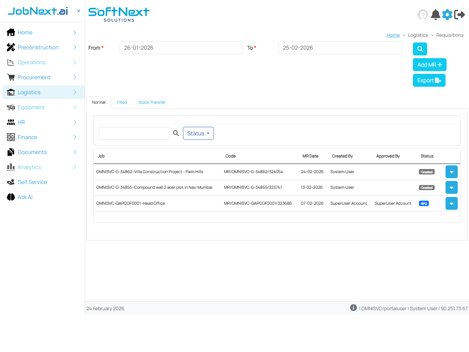Switch to the Filled tab
The height and width of the screenshot is (352, 469).
click(122, 102)
